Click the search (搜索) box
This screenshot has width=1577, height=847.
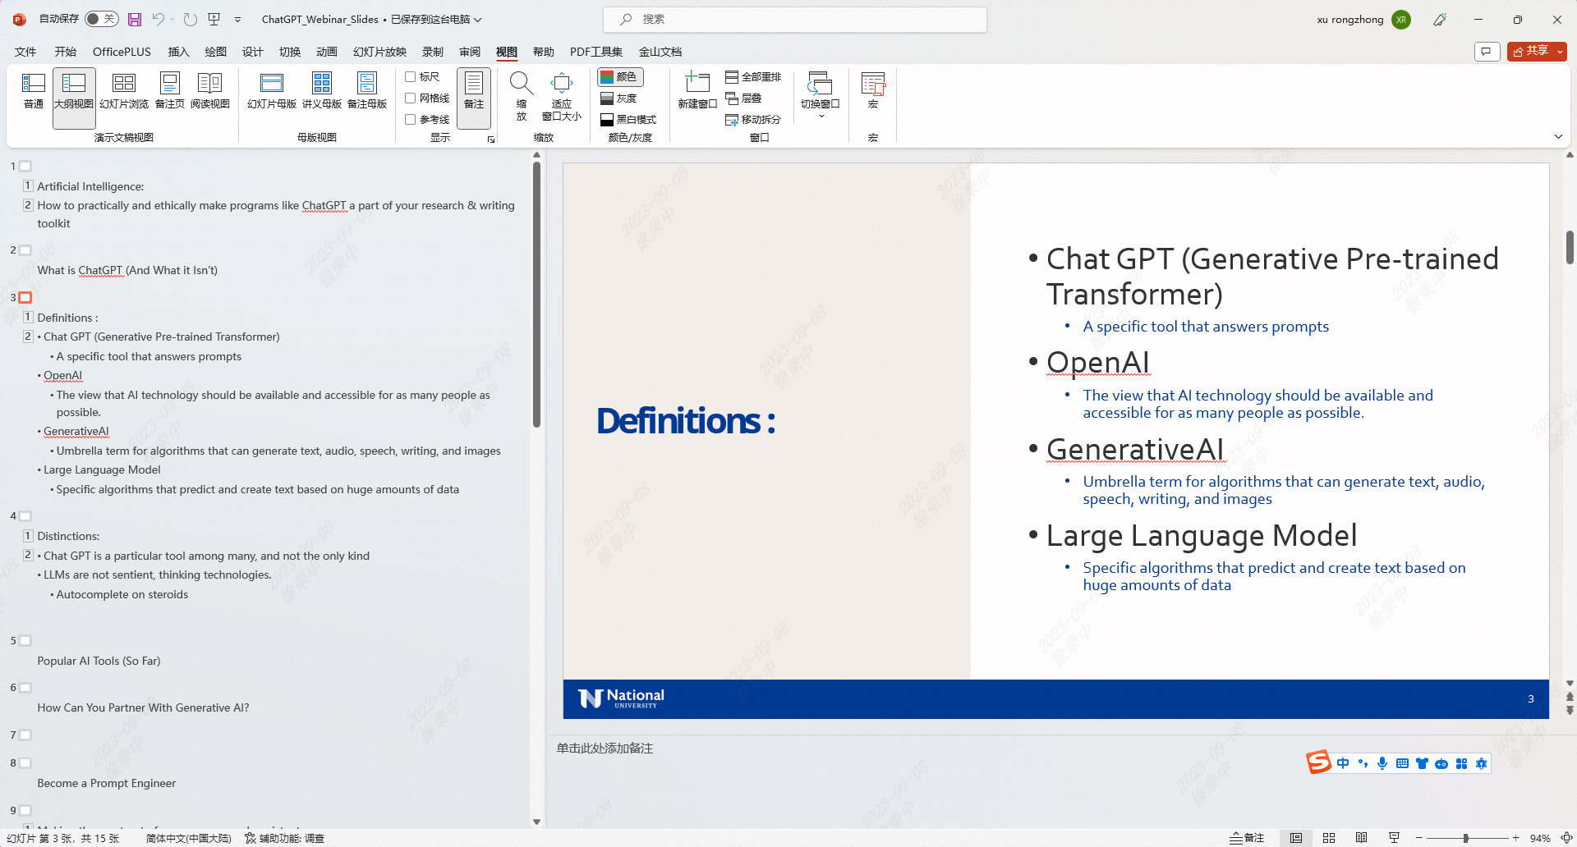(795, 19)
